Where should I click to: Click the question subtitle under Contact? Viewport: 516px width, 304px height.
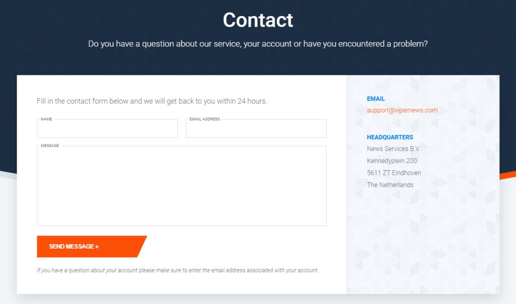[x=258, y=44]
